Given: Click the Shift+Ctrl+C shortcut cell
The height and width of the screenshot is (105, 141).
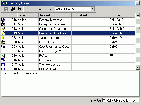Looking at the screenshot, I should (122, 29).
